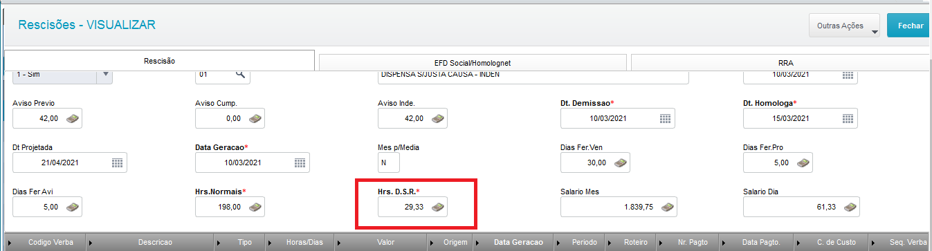
Task: Click the Dias Fer.Pro value field
Action: point(778,162)
